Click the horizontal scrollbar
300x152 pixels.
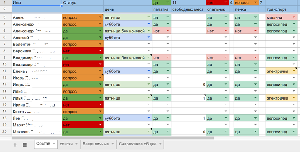pyautogui.click(x=113, y=138)
